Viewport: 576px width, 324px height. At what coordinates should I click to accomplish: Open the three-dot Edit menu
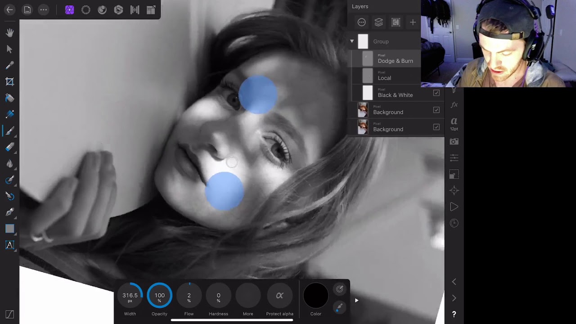tap(43, 9)
